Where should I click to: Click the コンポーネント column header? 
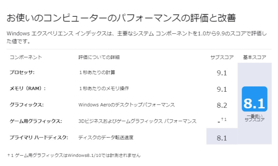(x=26, y=57)
